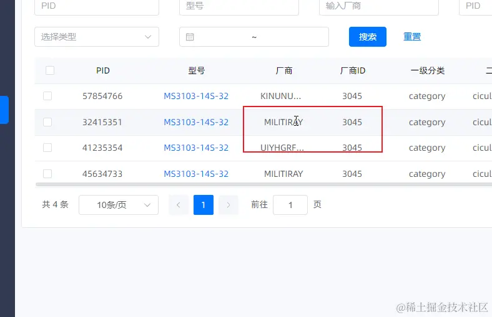This screenshot has height=317, width=492.
Task: Check the row with PID 57854766
Action: point(47,96)
